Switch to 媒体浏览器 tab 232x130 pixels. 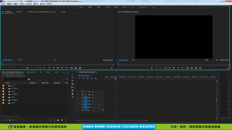point(31,72)
